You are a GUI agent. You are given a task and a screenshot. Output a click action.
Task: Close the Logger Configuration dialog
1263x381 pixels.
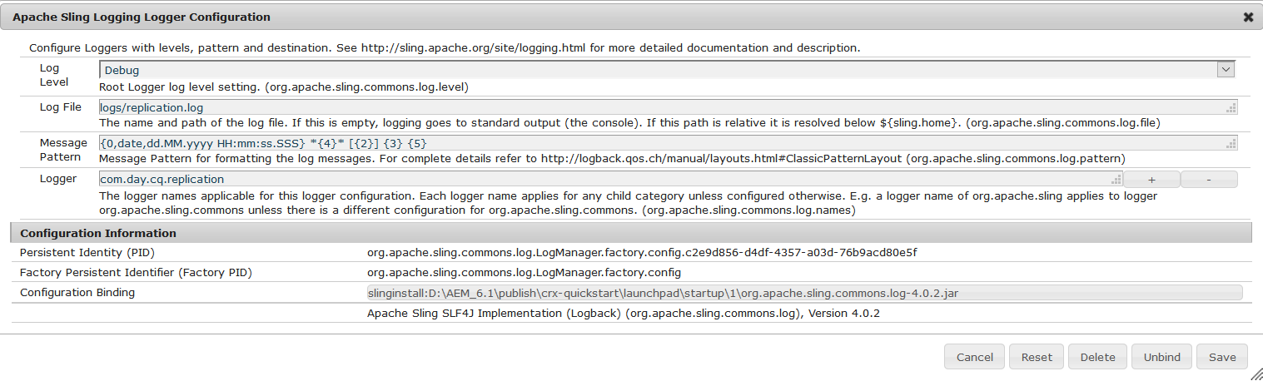(x=1248, y=17)
